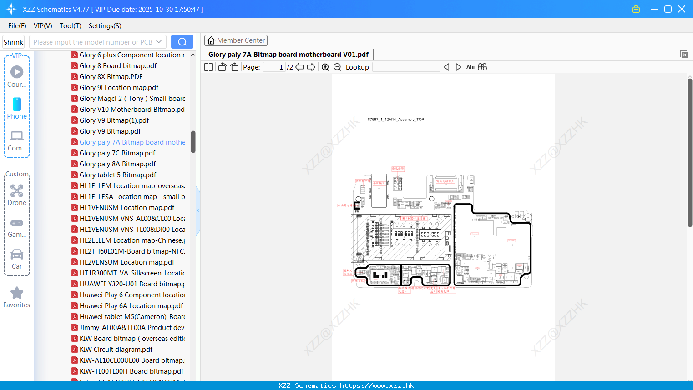Screen dimensions: 693x390
Task: Open HT1R300MT_VA_Silkscreen_Location file
Action: point(132,273)
